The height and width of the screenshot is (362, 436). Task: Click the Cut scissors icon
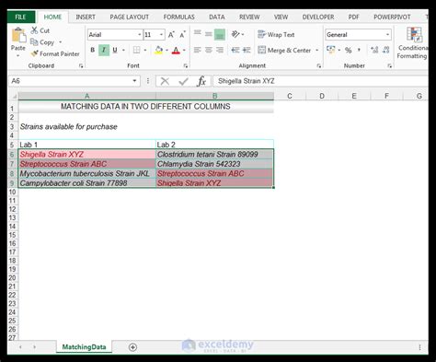pos(34,30)
